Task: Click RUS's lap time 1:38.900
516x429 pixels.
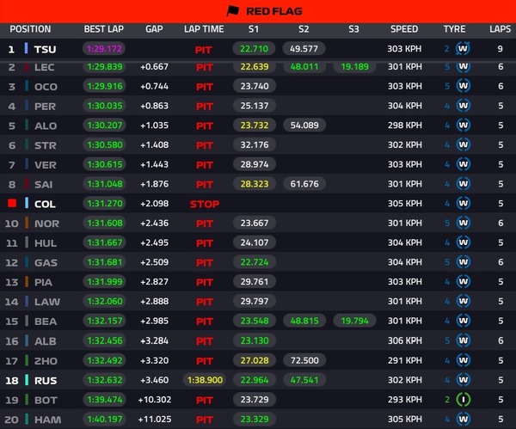Action: tap(205, 380)
